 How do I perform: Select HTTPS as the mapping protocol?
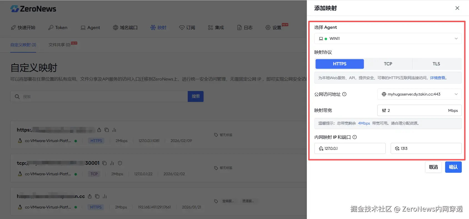[340, 64]
